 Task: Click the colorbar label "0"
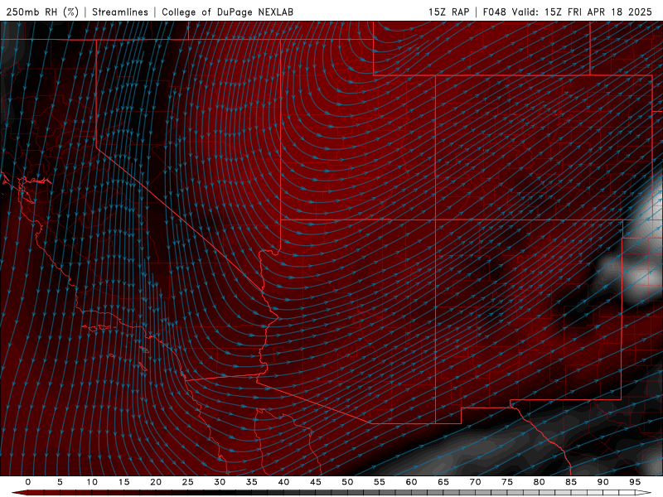click(28, 482)
